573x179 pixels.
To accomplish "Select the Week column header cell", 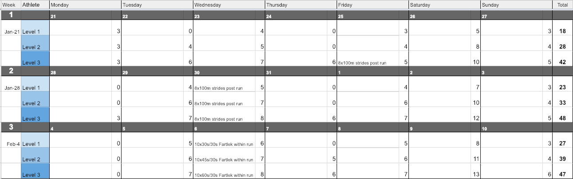I will [9, 5].
